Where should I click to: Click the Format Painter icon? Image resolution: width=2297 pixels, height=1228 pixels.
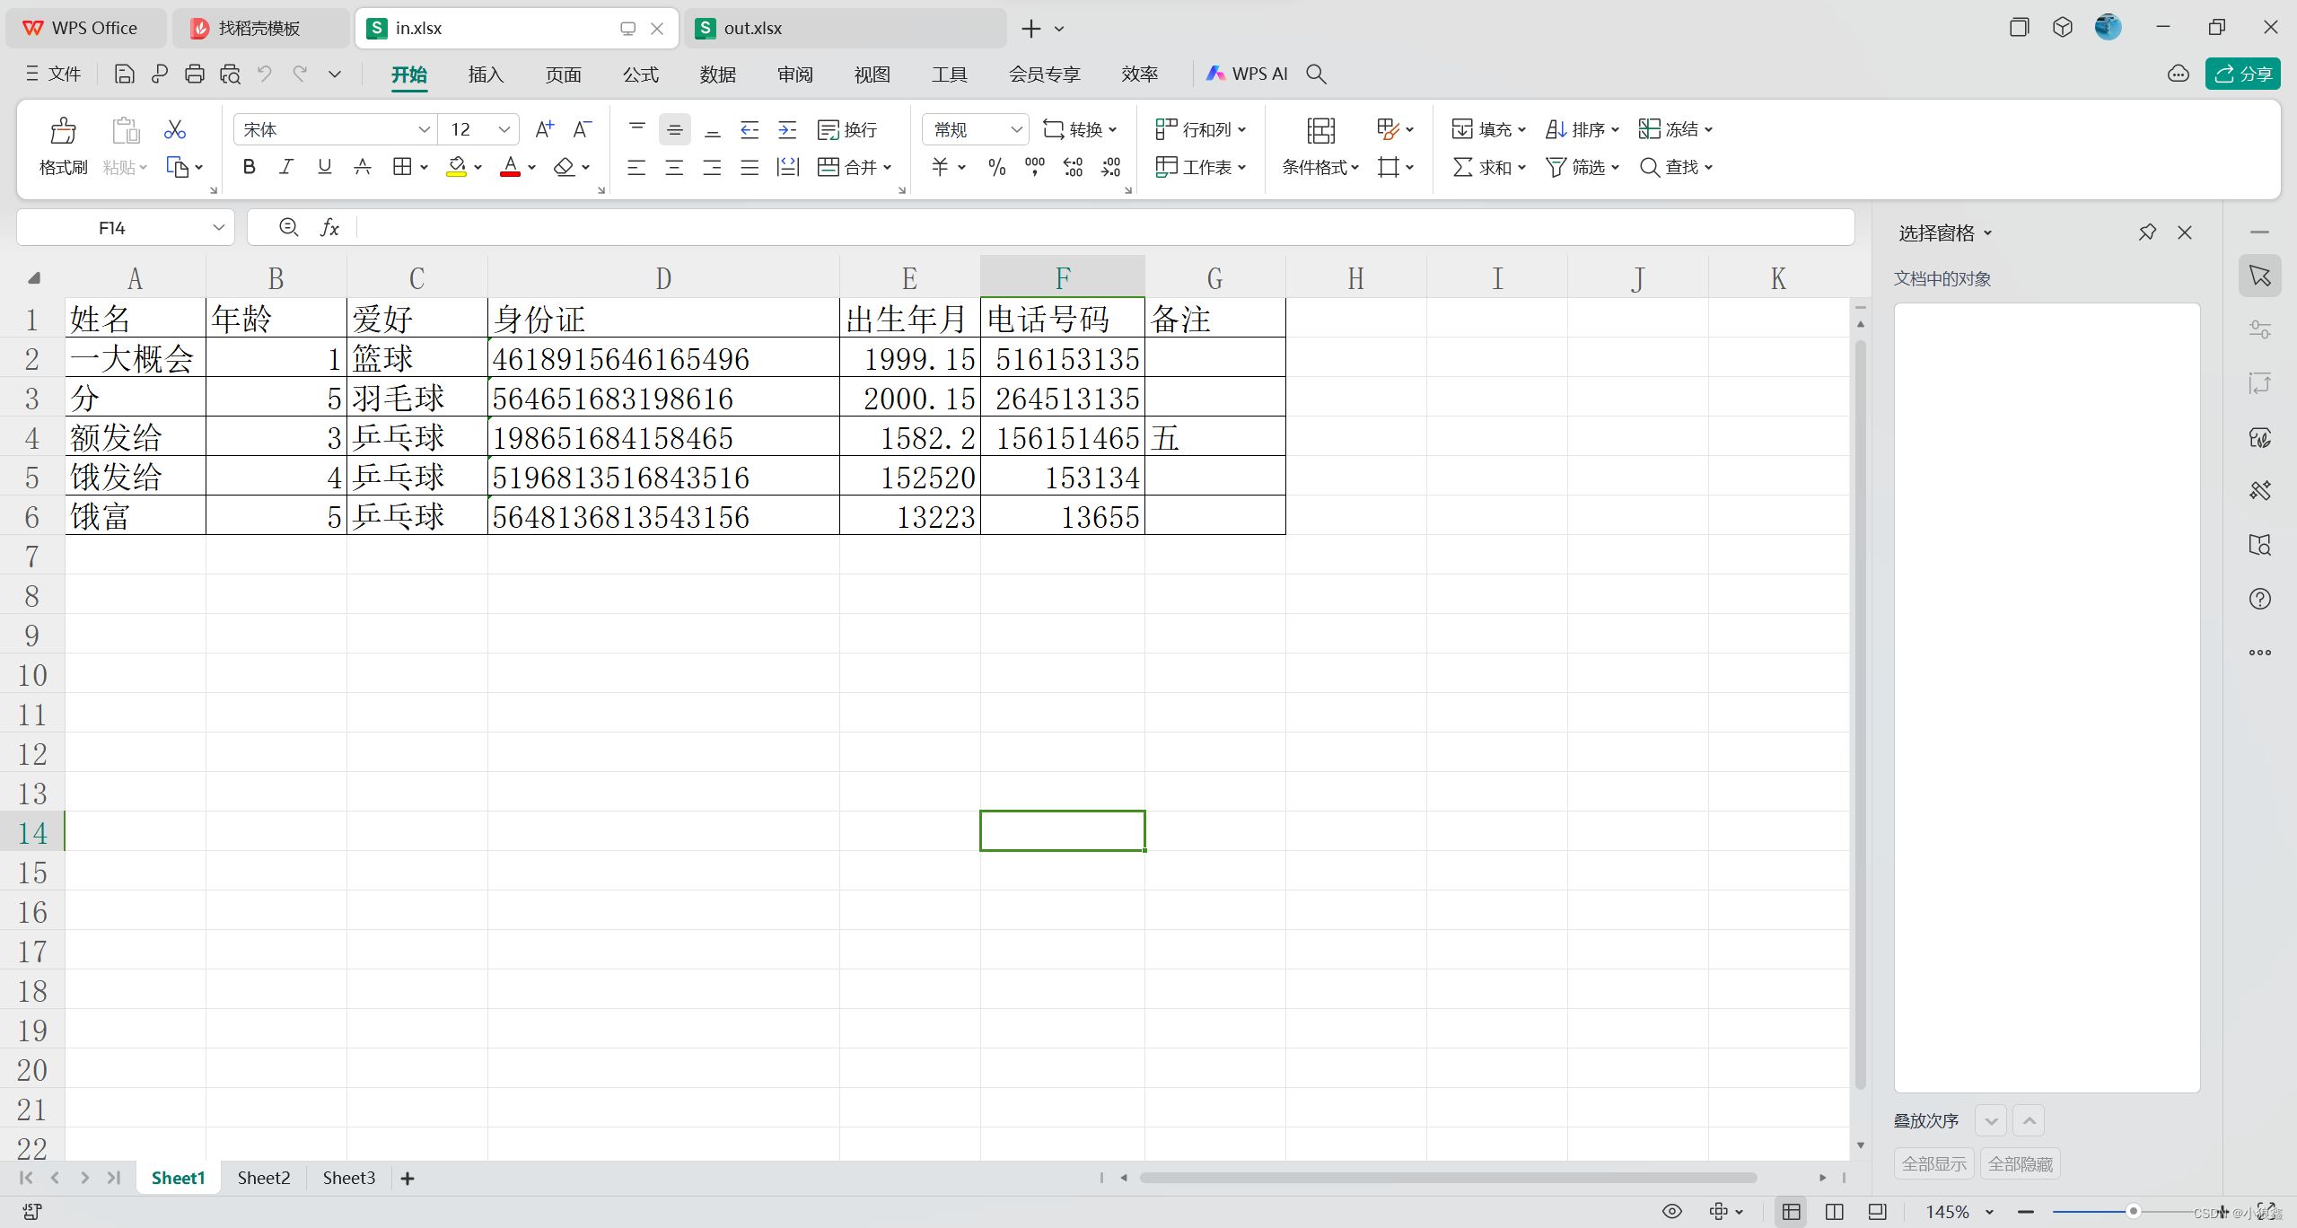tap(63, 131)
